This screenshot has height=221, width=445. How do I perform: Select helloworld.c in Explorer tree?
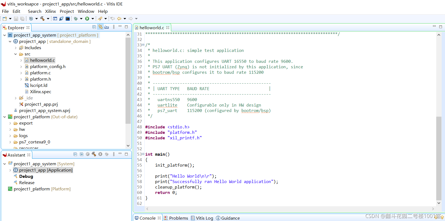coord(40,60)
